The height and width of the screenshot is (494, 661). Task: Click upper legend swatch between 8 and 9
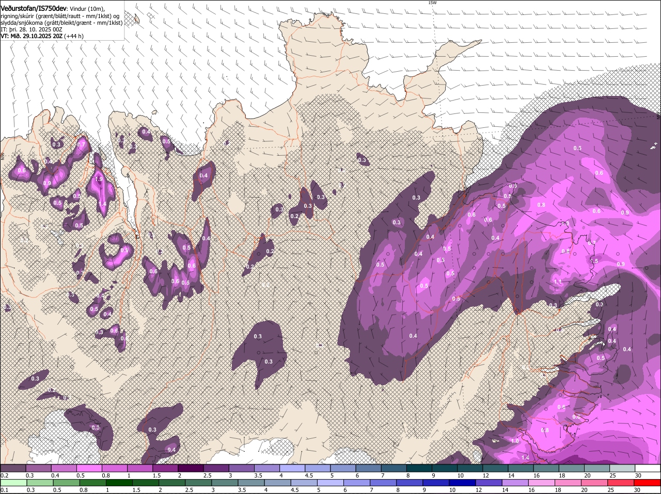[x=419, y=468]
